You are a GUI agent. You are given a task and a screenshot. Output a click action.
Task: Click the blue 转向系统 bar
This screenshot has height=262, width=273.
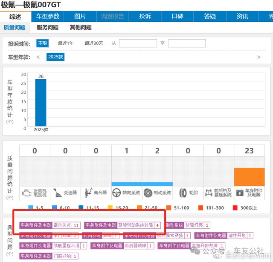tap(127, 184)
